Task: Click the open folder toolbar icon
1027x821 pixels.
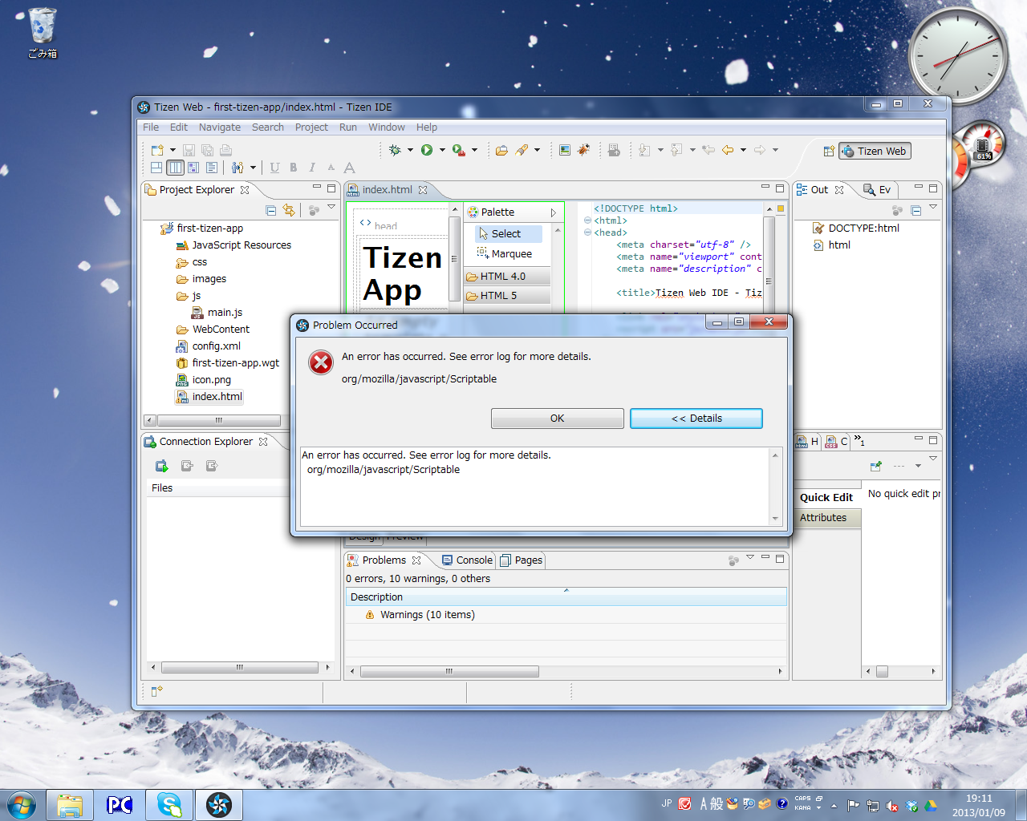Action: coord(501,150)
